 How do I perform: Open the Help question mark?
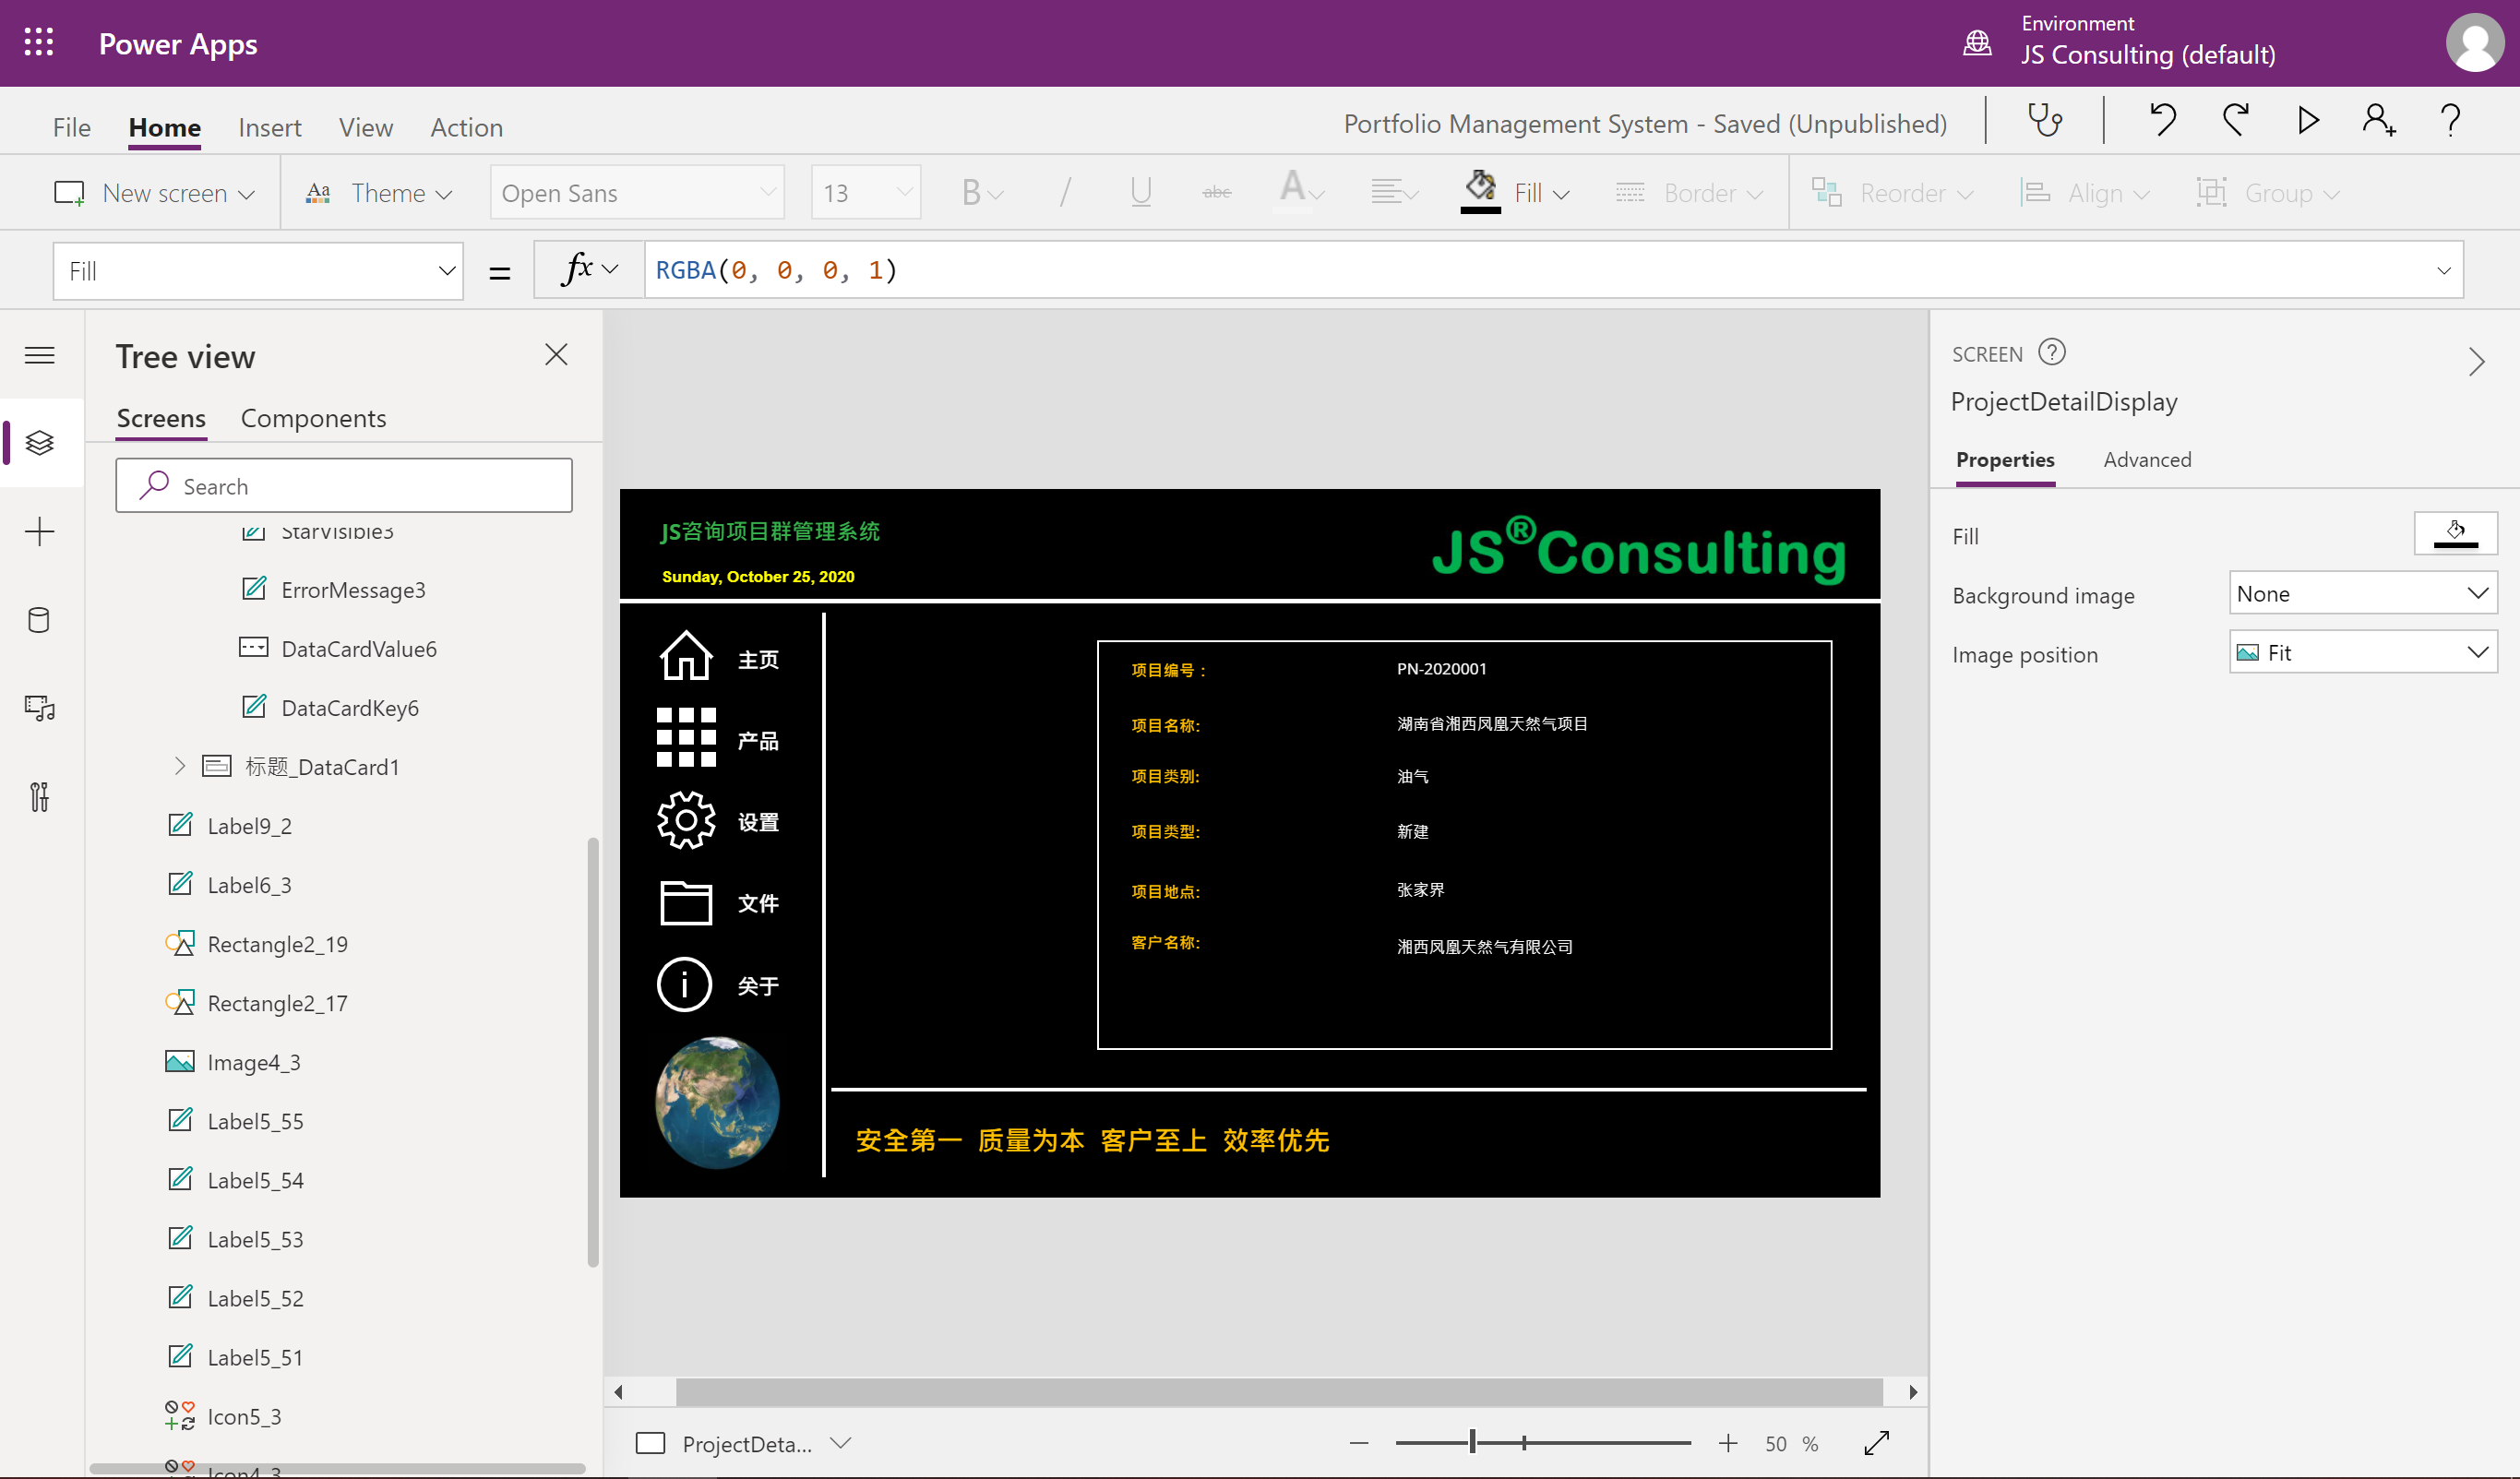coord(2450,121)
